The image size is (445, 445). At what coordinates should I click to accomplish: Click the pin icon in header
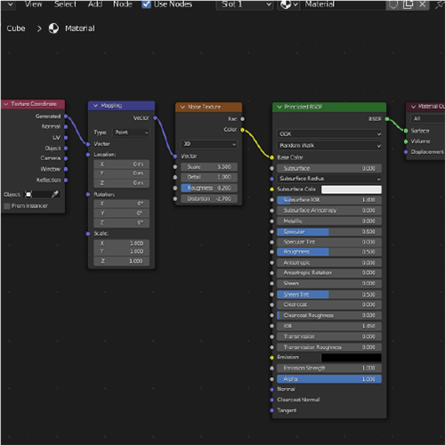[440, 4]
